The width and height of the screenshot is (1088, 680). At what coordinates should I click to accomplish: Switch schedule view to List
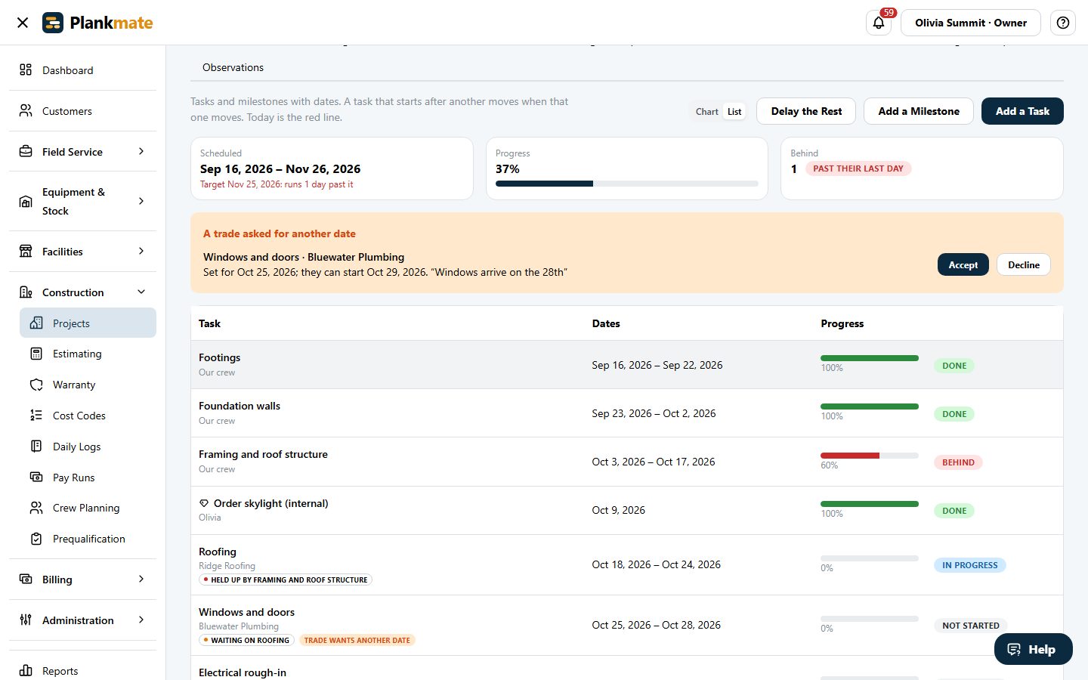pos(734,112)
